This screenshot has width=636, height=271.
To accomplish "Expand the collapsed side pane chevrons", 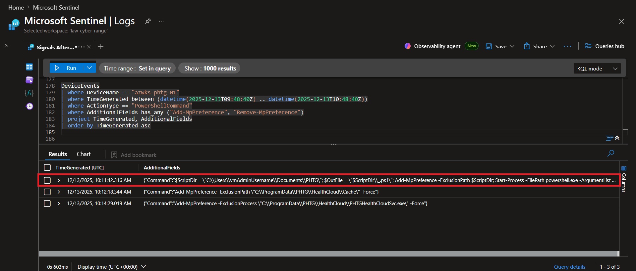I will pos(7,46).
